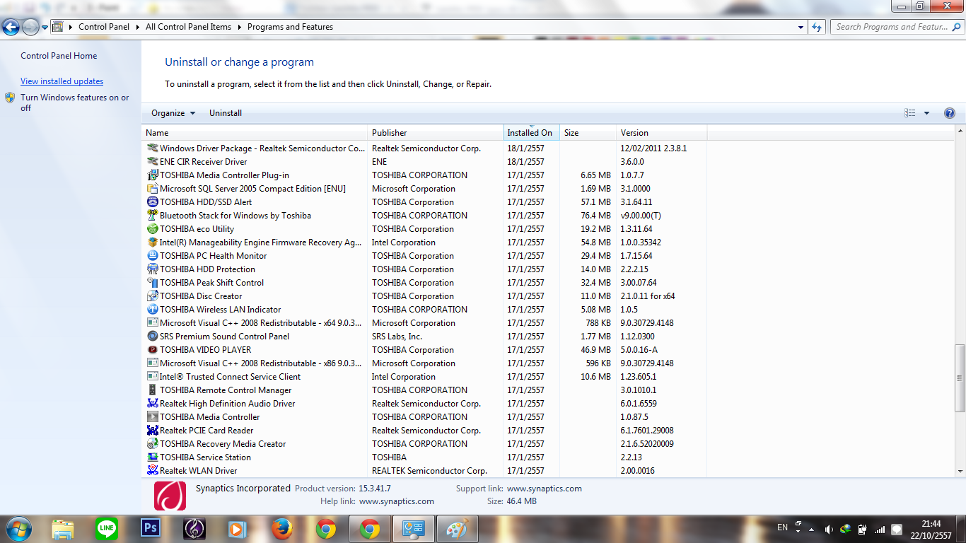Sort by the Name column header
966x543 pixels.
pyautogui.click(x=255, y=133)
